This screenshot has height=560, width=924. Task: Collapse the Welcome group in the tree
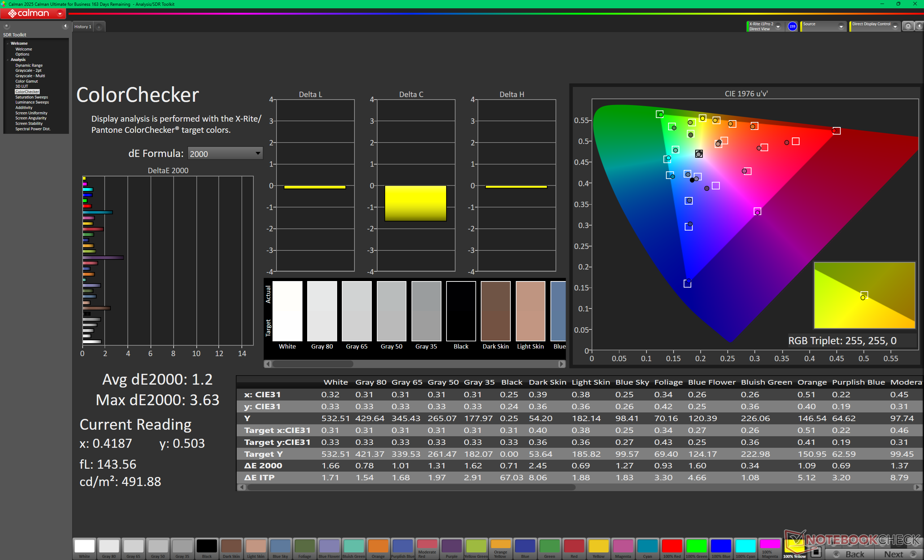coord(8,44)
